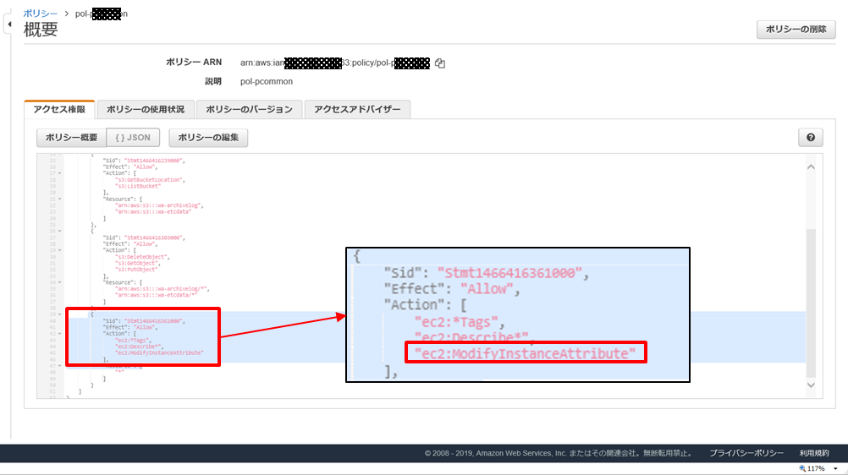The width and height of the screenshot is (848, 475).
Task: Switch to the ポリシーのバージョン tab
Action: [x=249, y=110]
